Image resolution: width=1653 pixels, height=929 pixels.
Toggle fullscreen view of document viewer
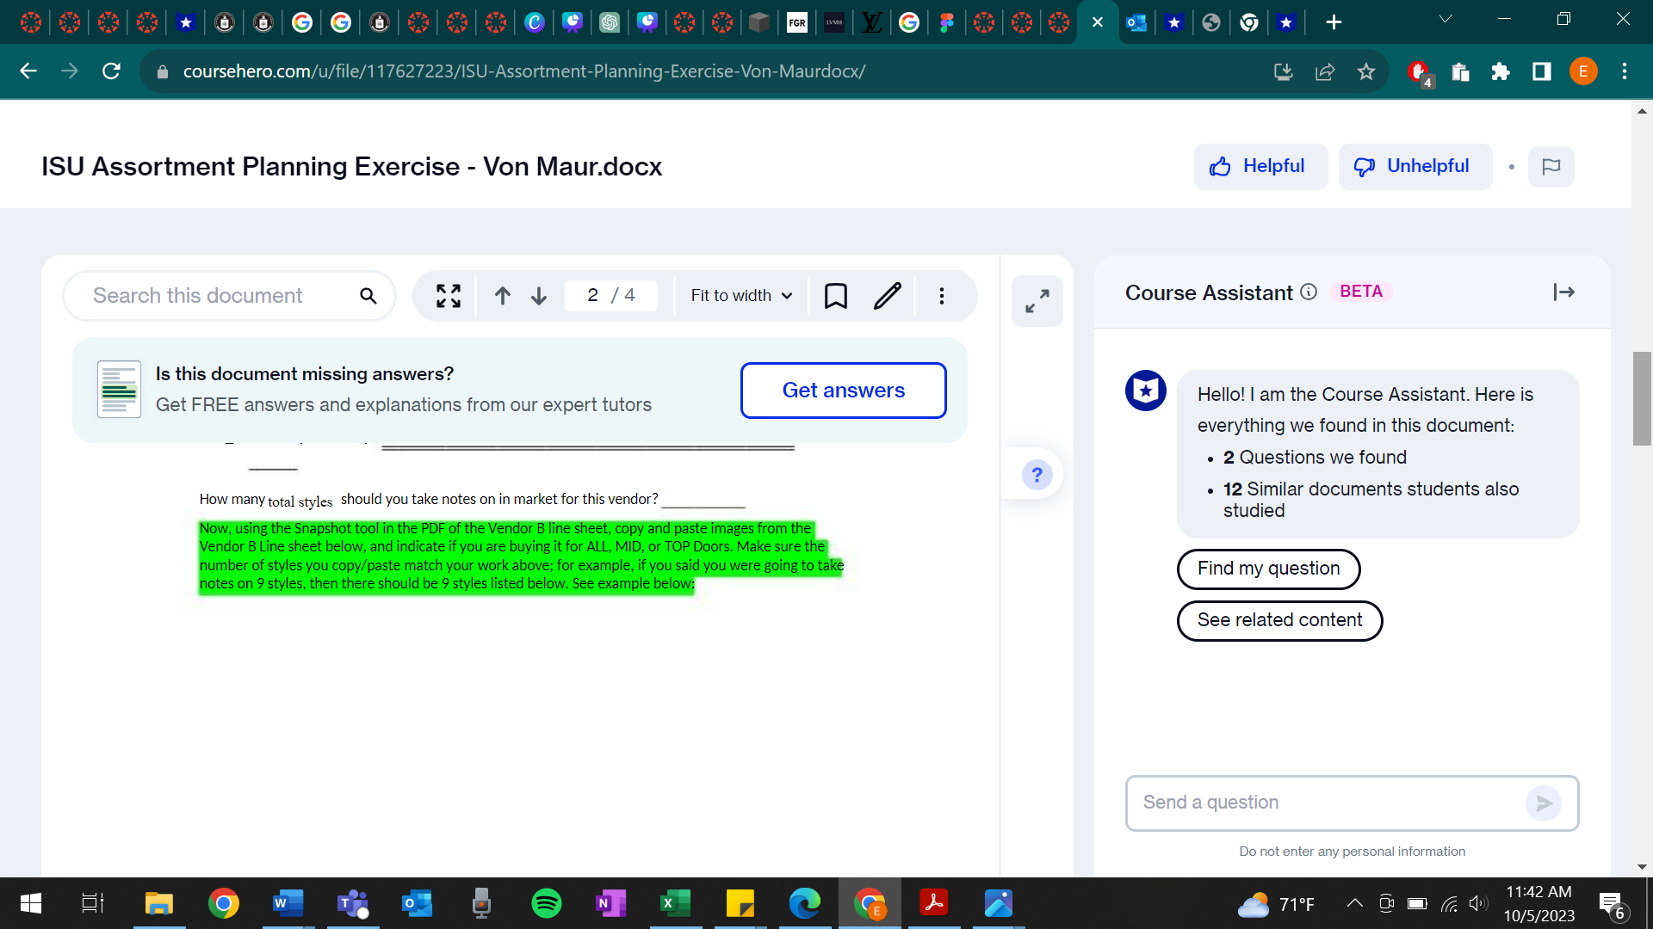449,296
